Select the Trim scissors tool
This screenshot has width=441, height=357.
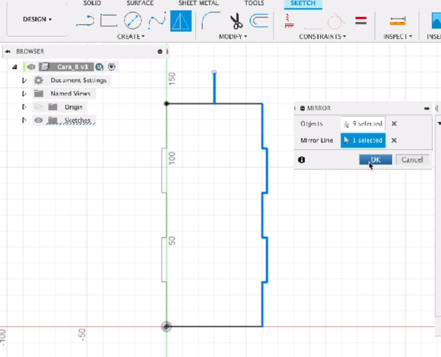[x=236, y=21]
